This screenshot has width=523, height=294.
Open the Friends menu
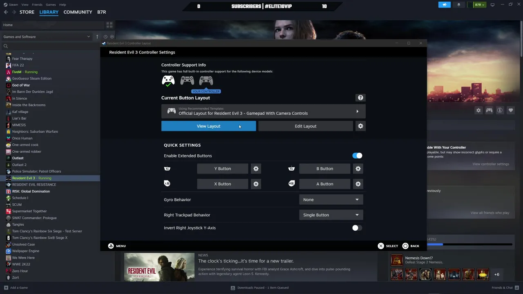37,4
